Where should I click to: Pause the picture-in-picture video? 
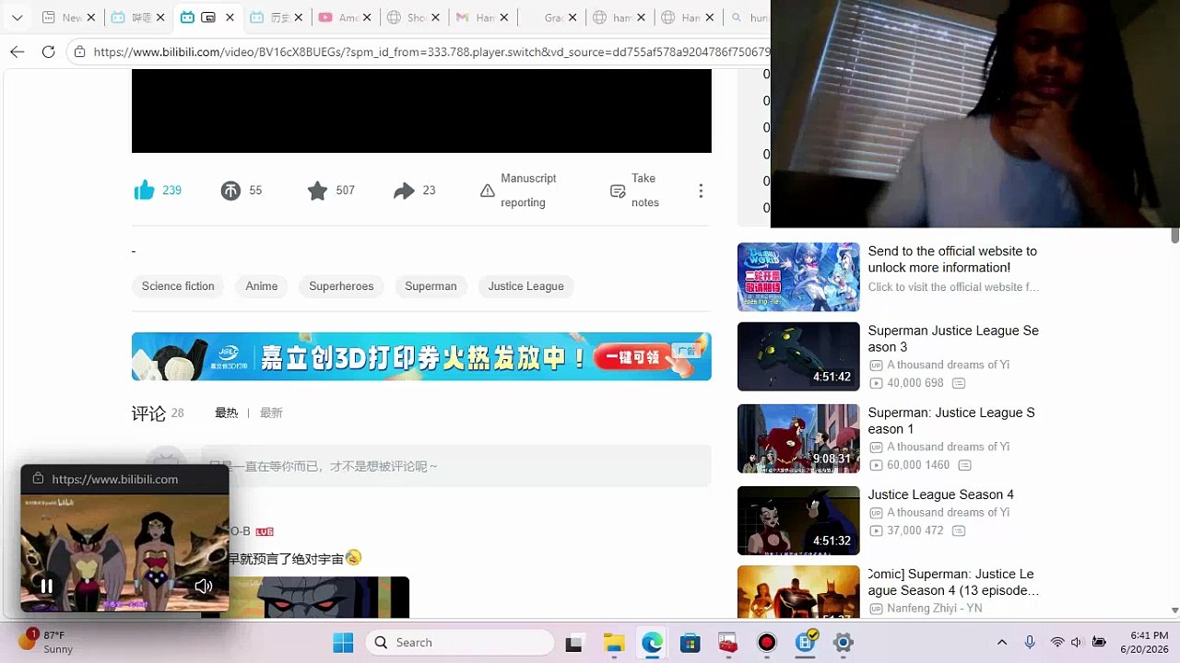coord(46,586)
